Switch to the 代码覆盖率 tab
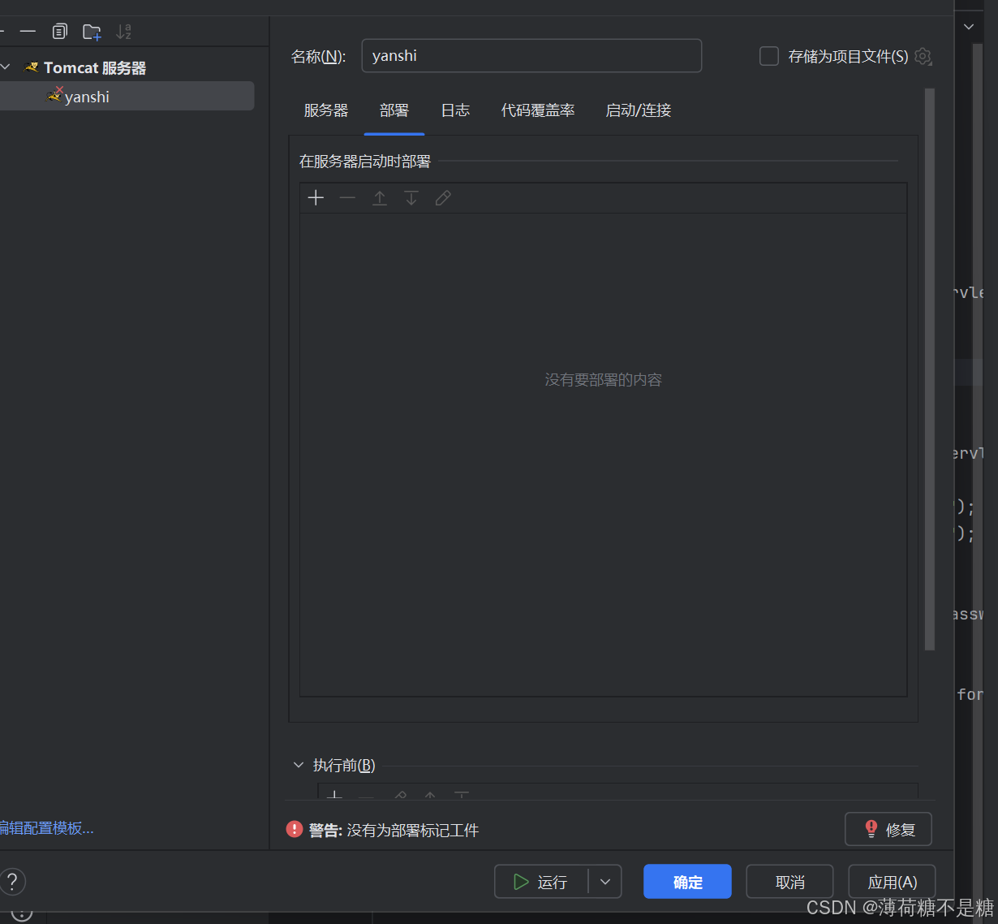998x924 pixels. pos(537,110)
